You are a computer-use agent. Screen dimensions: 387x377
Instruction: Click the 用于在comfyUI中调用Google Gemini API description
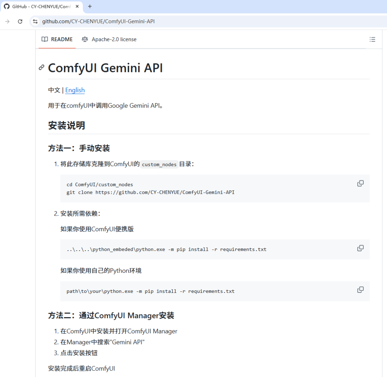(x=105, y=106)
